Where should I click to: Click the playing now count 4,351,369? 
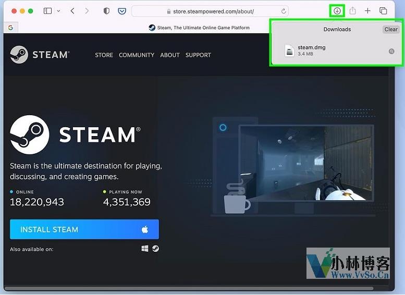[x=127, y=202]
